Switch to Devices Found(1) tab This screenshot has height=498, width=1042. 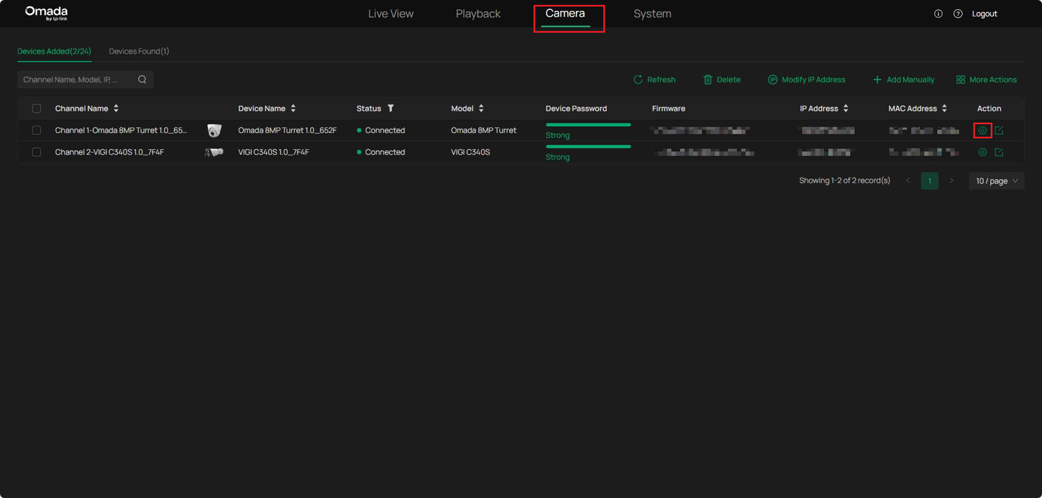coord(139,51)
